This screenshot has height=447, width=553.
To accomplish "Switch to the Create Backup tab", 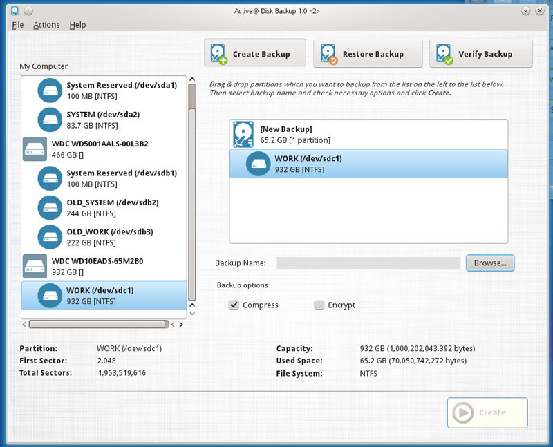I will (254, 53).
